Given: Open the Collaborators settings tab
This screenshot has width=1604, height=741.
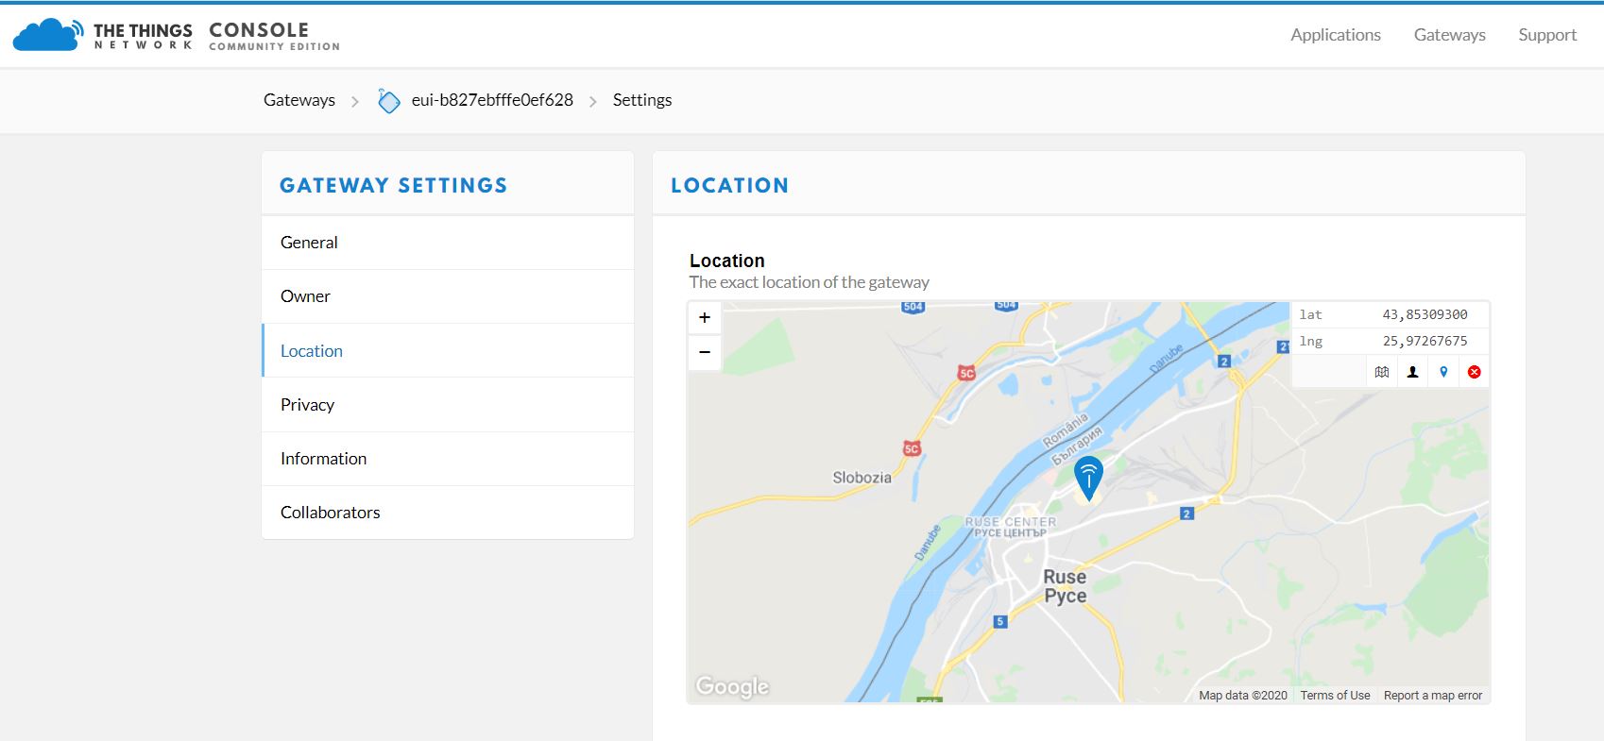Looking at the screenshot, I should pyautogui.click(x=330, y=513).
